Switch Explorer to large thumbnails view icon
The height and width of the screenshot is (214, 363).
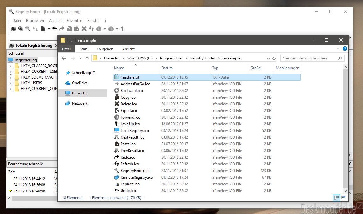[344, 197]
